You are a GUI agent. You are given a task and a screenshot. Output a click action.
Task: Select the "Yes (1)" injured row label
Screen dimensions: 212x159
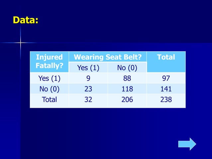pos(49,79)
